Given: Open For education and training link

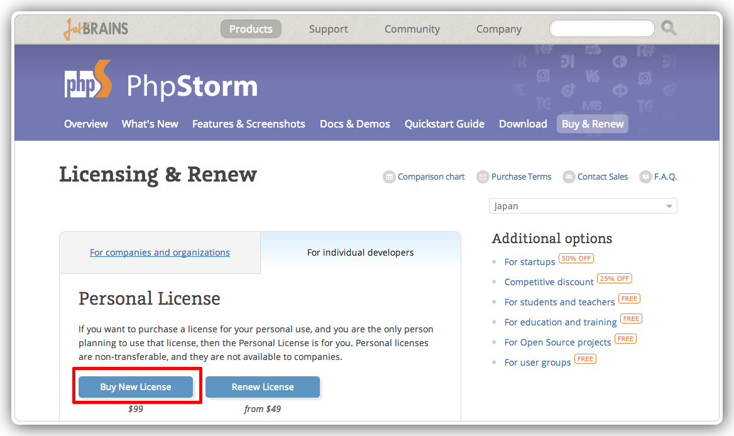Looking at the screenshot, I should coord(561,322).
